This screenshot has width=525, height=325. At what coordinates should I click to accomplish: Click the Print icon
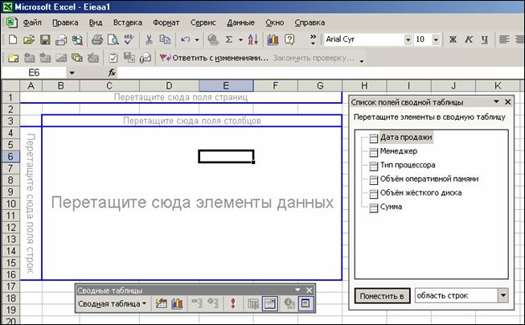pyautogui.click(x=96, y=39)
